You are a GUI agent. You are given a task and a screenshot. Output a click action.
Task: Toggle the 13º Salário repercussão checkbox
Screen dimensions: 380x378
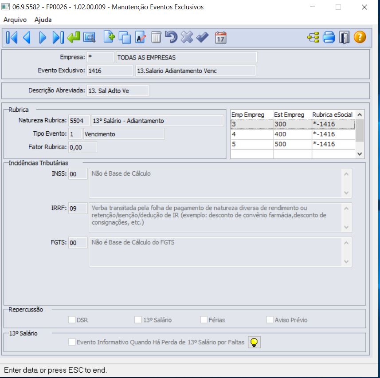click(x=138, y=319)
